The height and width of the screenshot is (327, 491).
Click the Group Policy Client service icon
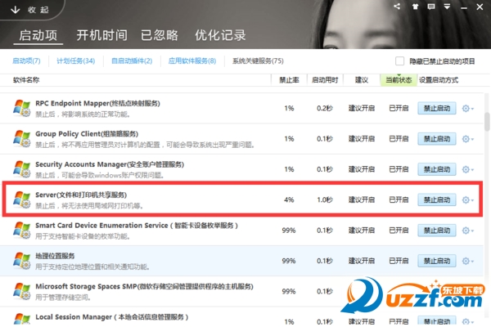click(x=22, y=138)
